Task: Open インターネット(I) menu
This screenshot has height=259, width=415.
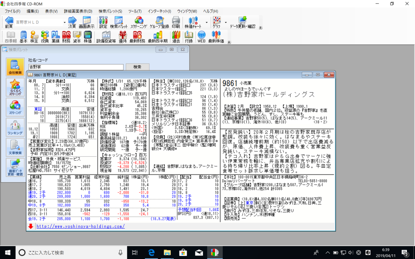Action: click(x=159, y=11)
